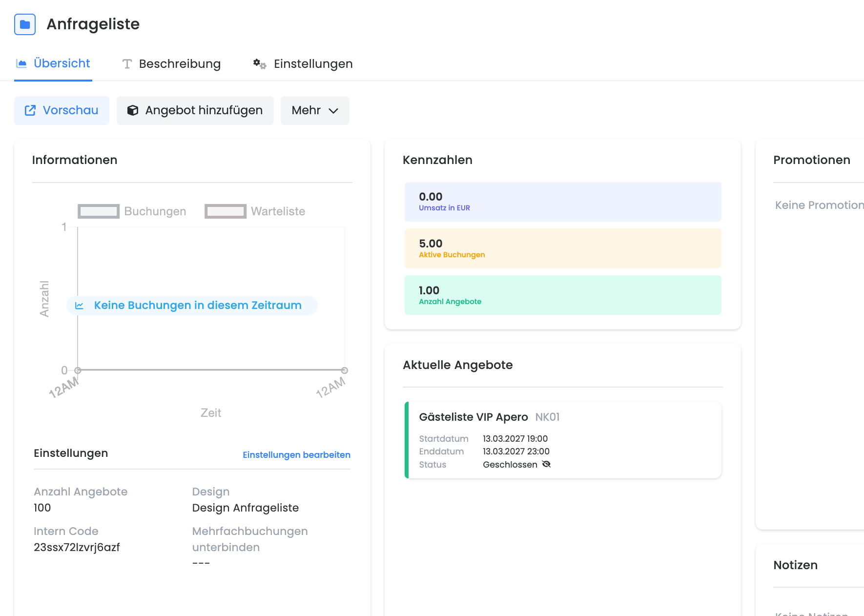Click the yellow Aktive Buchungen tile

(563, 248)
